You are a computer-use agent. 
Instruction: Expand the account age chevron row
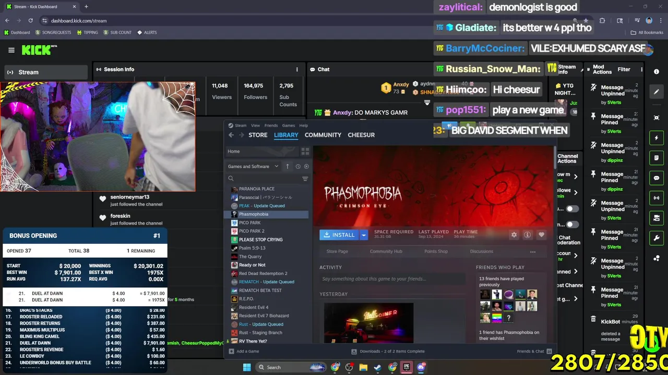576,256
